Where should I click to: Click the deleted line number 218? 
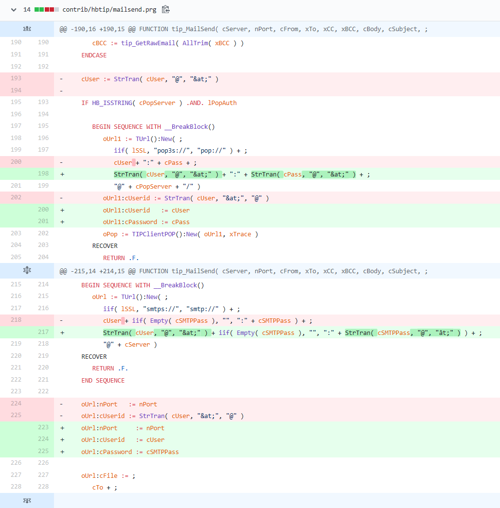click(x=16, y=321)
